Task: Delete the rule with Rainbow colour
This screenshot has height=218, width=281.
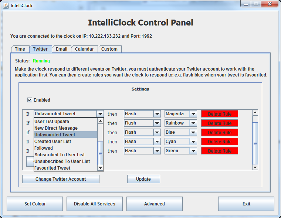Action: (x=220, y=123)
